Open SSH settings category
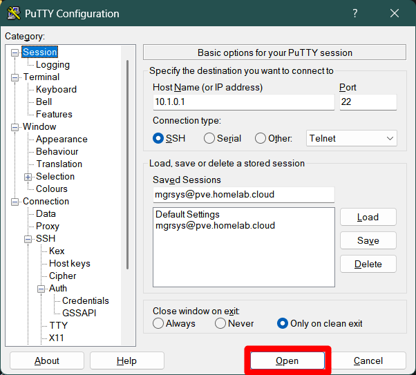The width and height of the screenshot is (416, 375). (46, 238)
